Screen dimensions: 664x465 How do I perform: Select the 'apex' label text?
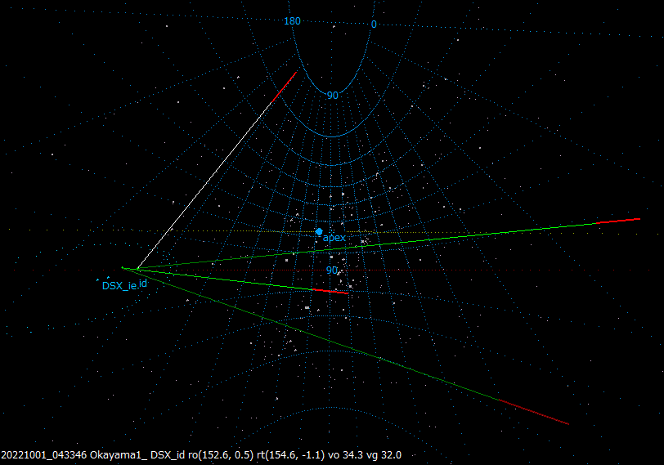(x=334, y=238)
